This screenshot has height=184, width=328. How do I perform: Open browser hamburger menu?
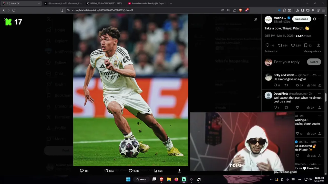coord(323,10)
